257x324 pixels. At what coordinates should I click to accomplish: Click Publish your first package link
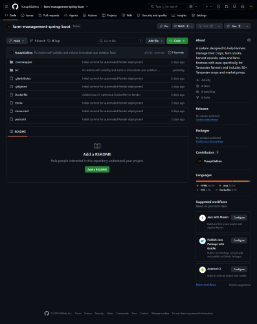210,141
